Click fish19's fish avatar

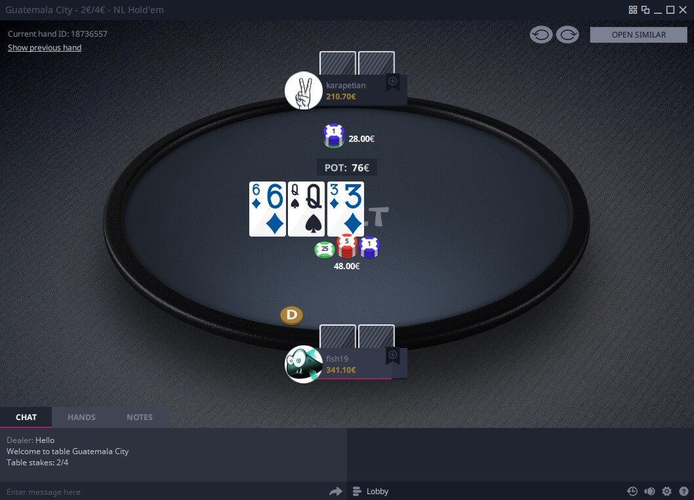(x=303, y=364)
